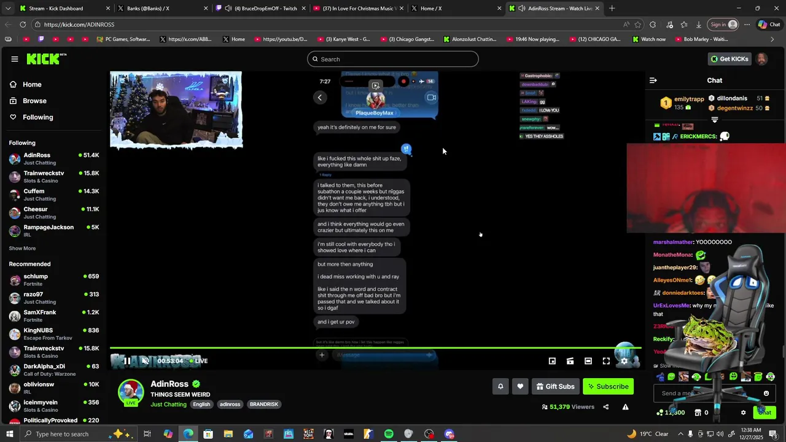
Task: Open Spotify from the taskbar
Action: 389,434
